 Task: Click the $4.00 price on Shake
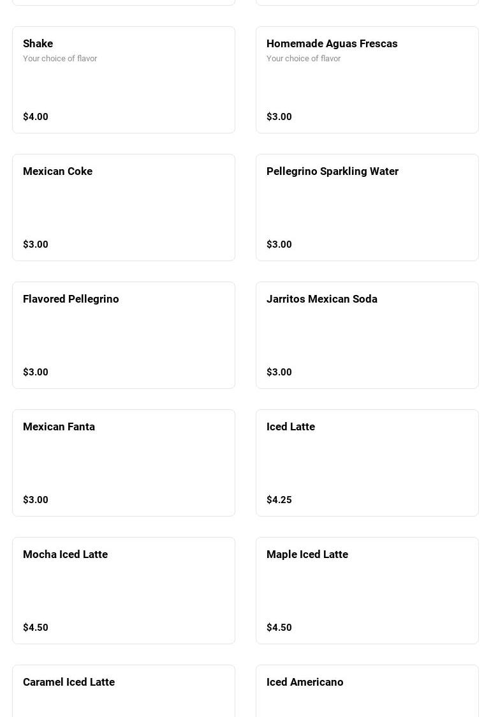click(x=36, y=117)
